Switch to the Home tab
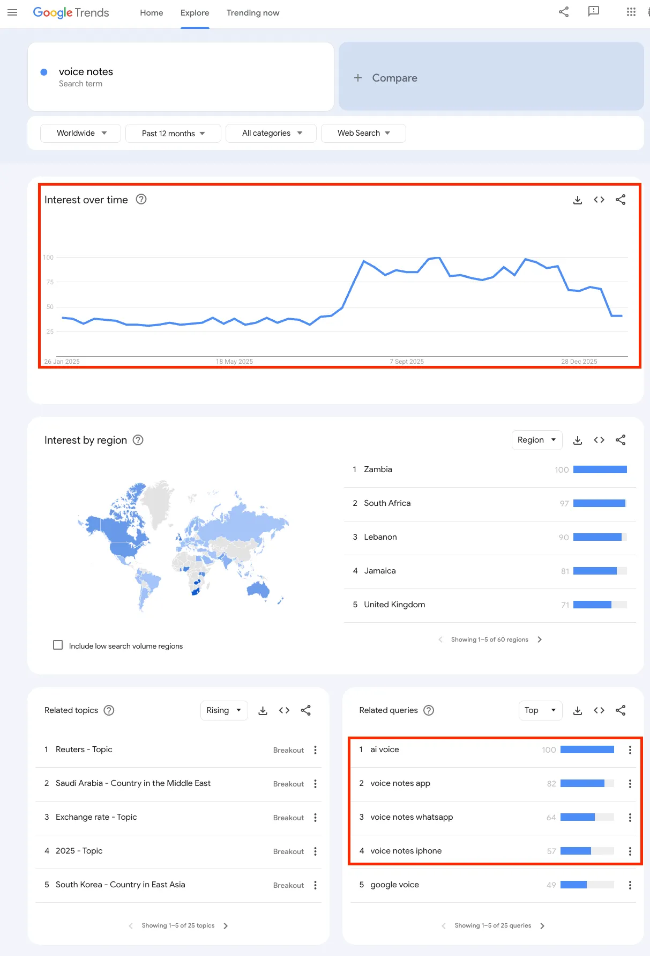This screenshot has width=650, height=956. 152,13
